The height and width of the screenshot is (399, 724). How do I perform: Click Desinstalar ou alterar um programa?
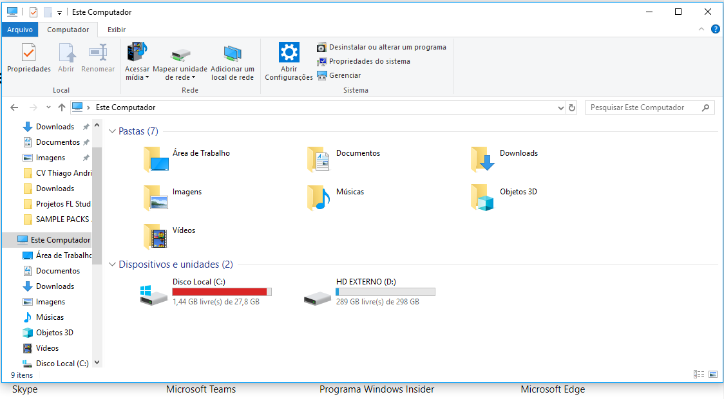(380, 46)
